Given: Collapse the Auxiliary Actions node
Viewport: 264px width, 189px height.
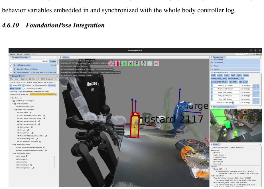Looking at the screenshot, I should [13, 144].
